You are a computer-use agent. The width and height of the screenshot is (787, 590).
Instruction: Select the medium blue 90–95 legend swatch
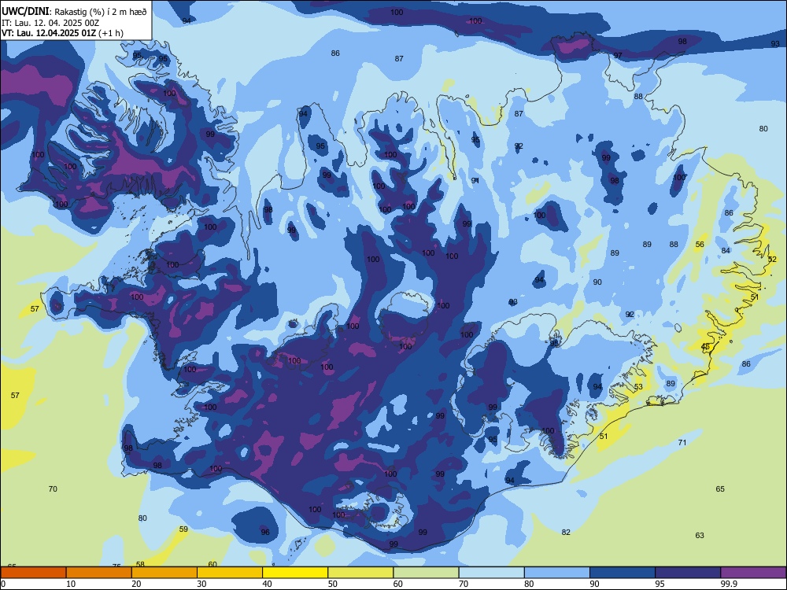coord(623,573)
